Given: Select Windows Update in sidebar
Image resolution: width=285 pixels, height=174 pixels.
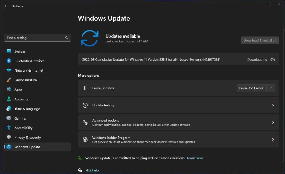Looking at the screenshot, I should click(x=38, y=147).
